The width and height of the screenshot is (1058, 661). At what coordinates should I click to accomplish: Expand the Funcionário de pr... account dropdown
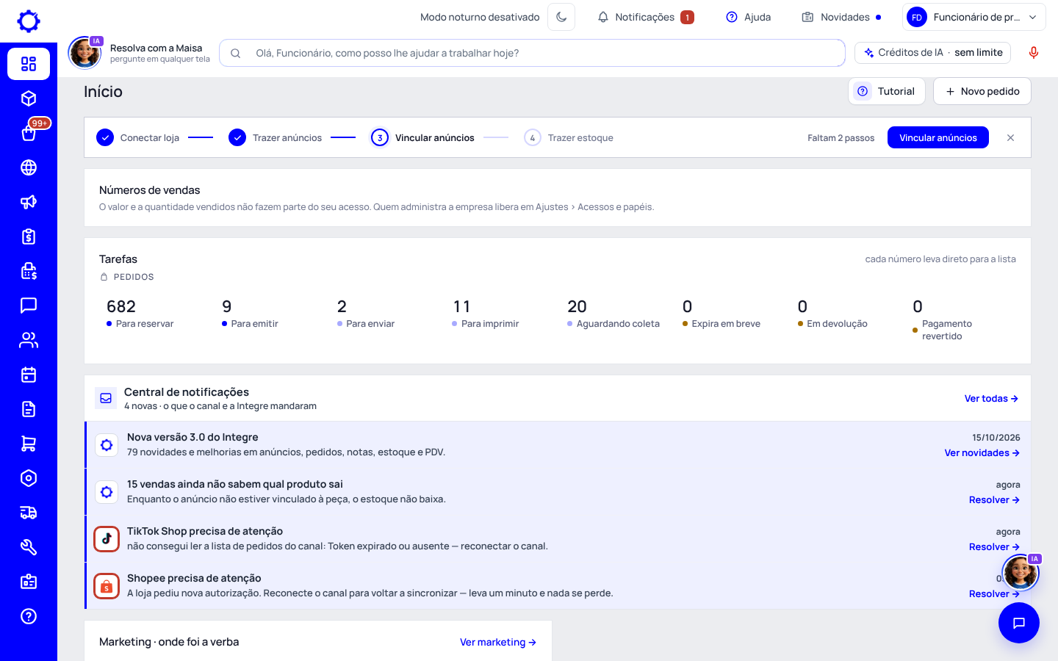974,17
